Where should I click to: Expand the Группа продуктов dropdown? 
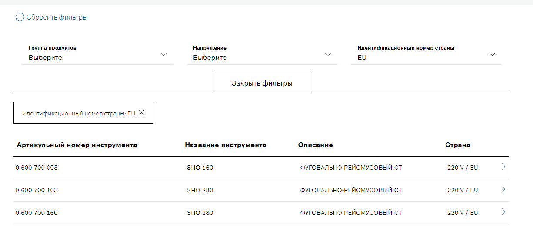coord(98,54)
